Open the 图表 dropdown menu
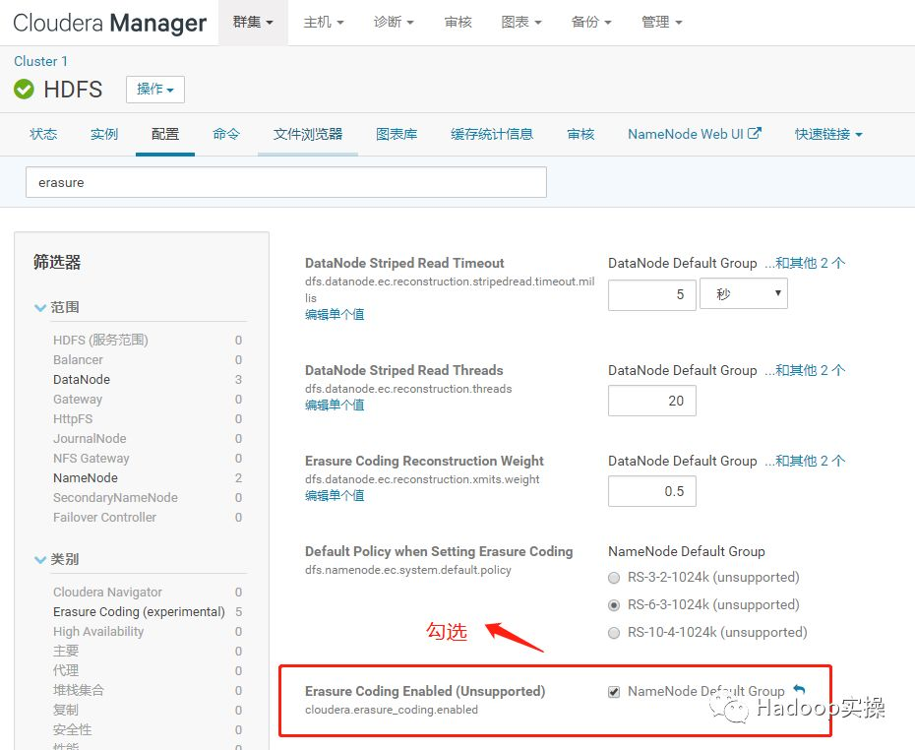Screen dimensions: 915x750 click(x=521, y=23)
